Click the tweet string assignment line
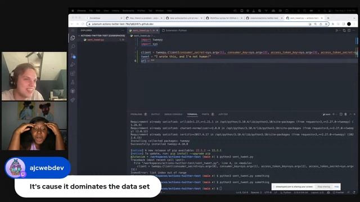 coord(175,57)
